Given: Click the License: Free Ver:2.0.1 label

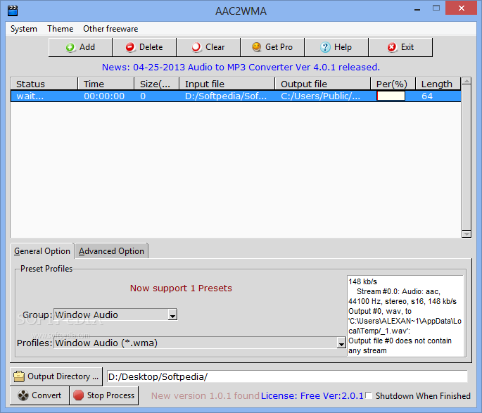Looking at the screenshot, I should (x=312, y=396).
